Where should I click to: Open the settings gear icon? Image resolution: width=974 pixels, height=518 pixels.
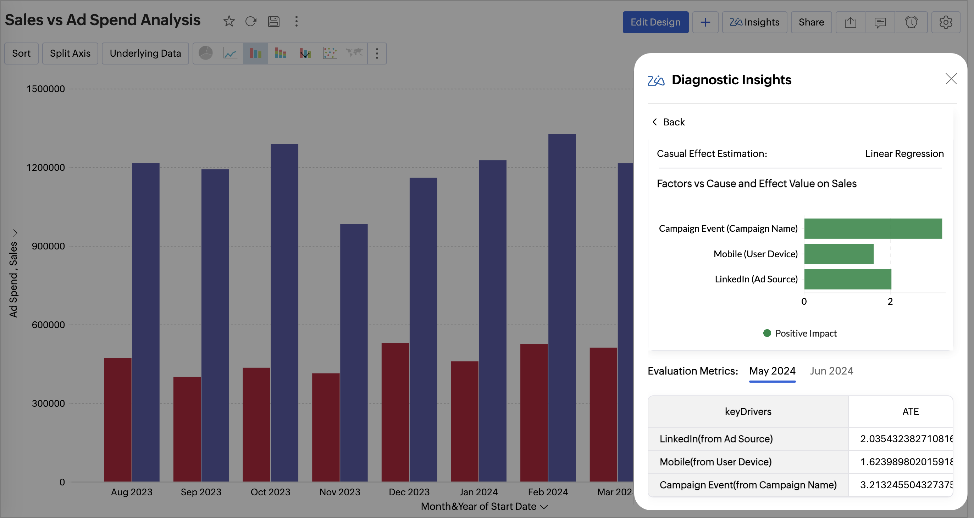click(x=945, y=22)
